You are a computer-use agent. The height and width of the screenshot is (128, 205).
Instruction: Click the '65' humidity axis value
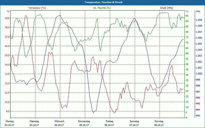[187, 48]
